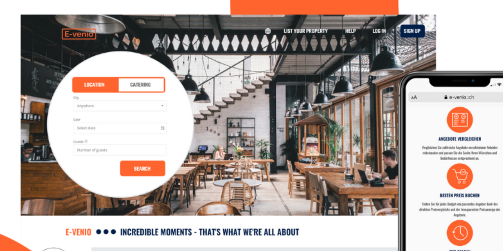
Task: Switch to the Catering tab
Action: pos(141,85)
